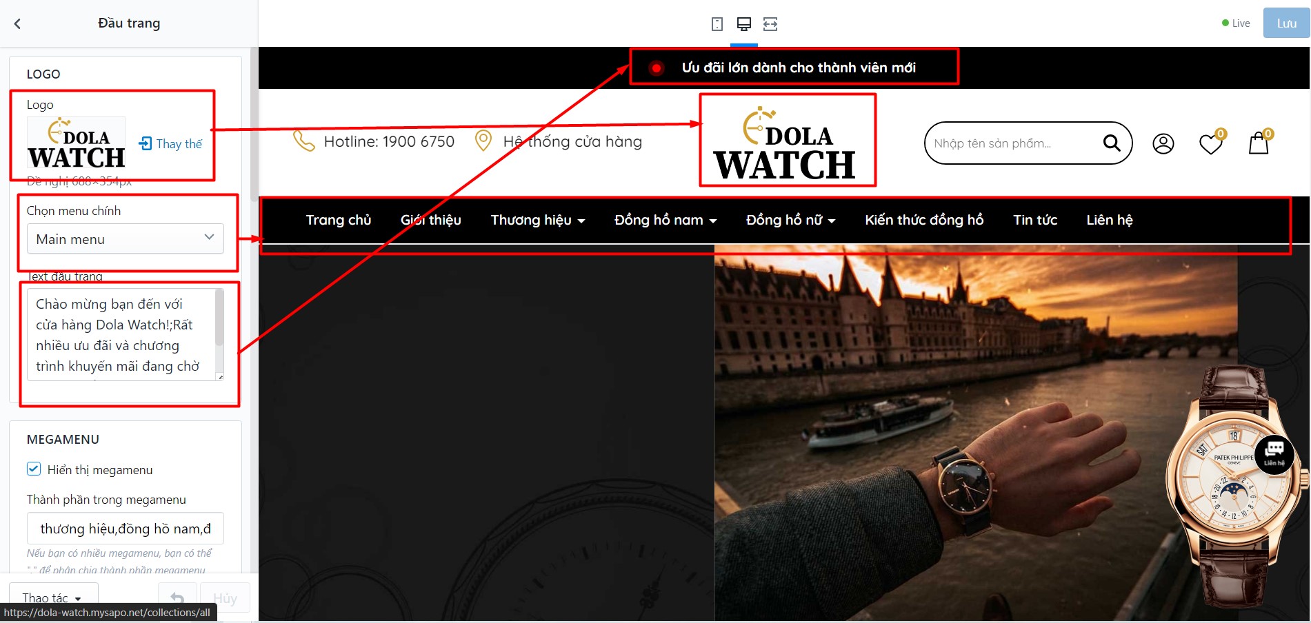
Task: Click the sidebar vertical scrollbar
Action: point(254,124)
